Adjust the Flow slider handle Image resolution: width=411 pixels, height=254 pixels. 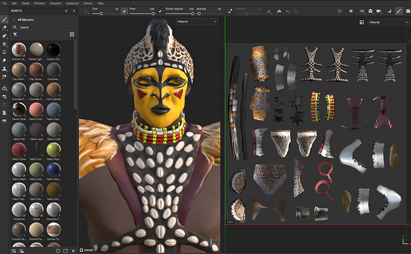[153, 13]
